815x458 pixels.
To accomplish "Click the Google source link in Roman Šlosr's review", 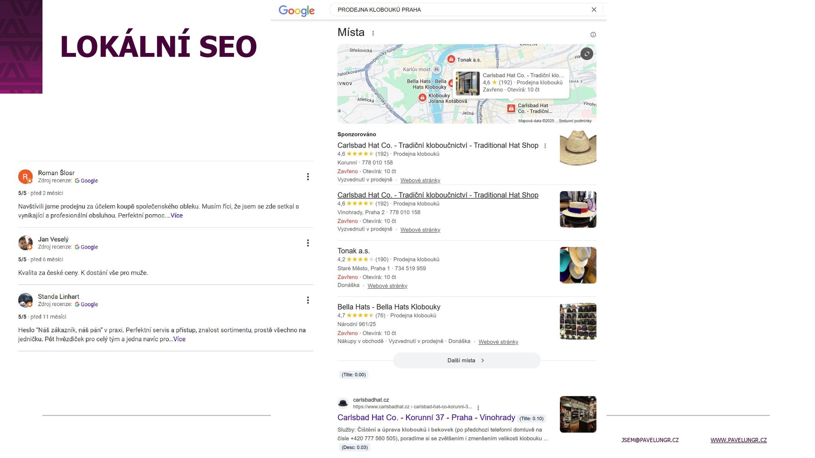I will click(86, 181).
